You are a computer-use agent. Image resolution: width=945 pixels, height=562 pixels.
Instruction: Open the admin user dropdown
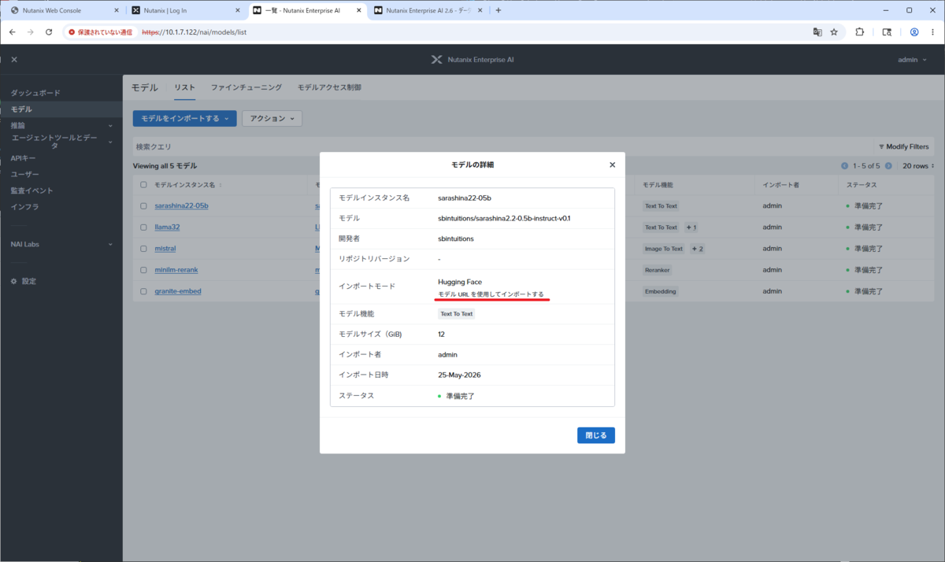click(x=912, y=60)
